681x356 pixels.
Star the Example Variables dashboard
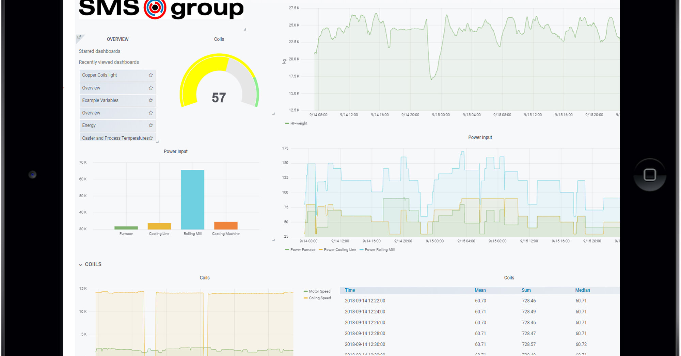tap(151, 100)
